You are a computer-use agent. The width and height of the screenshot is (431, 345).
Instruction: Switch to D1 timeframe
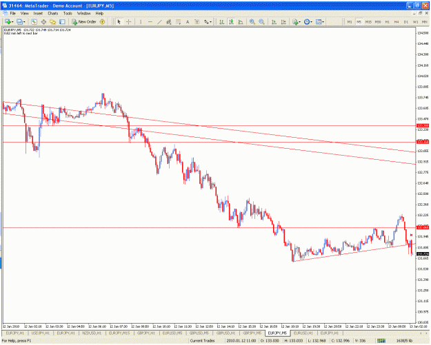406,21
